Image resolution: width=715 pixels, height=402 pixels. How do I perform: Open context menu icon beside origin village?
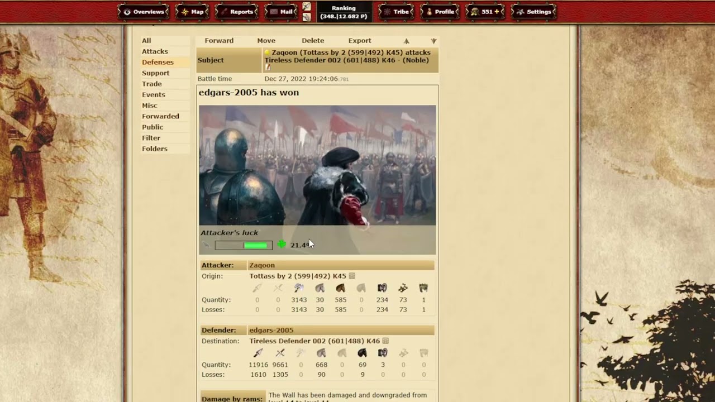pos(352,276)
